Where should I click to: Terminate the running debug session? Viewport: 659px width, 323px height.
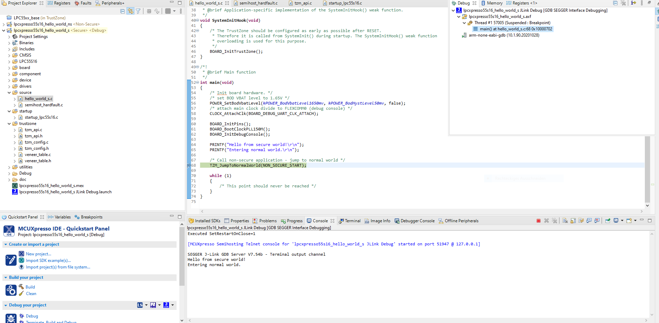[538, 221]
